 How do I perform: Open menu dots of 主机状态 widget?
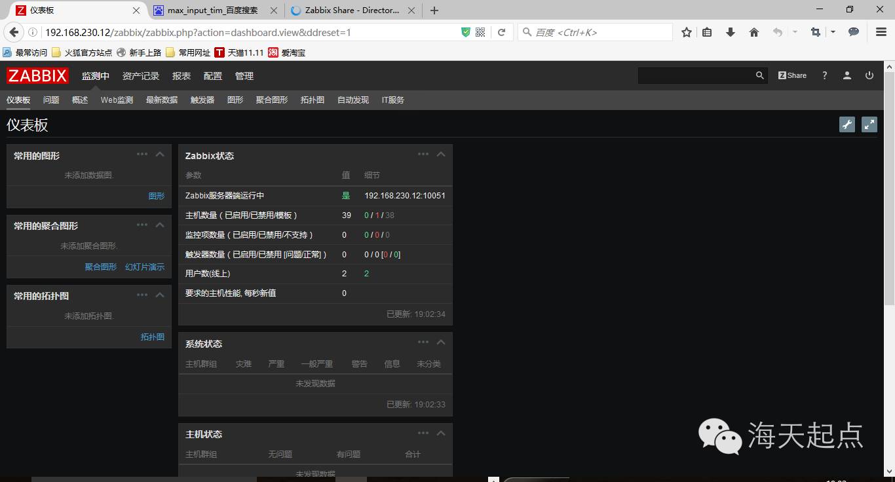click(423, 432)
